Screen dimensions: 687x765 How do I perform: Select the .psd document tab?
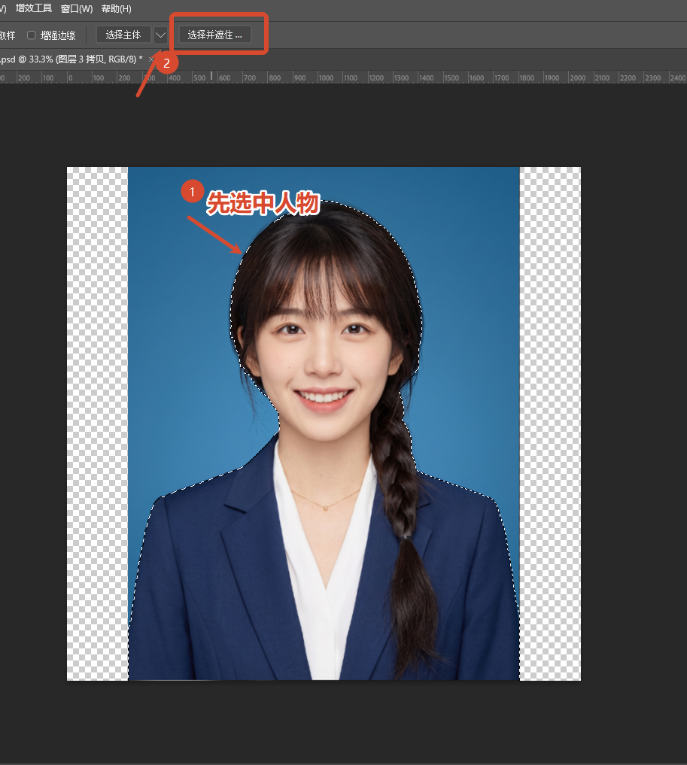tap(71, 59)
